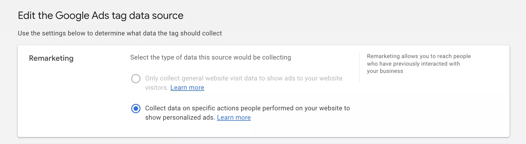Viewport: 526px width, 144px height.
Task: Click the 'Use the settings below' subtitle
Action: pyautogui.click(x=120, y=33)
